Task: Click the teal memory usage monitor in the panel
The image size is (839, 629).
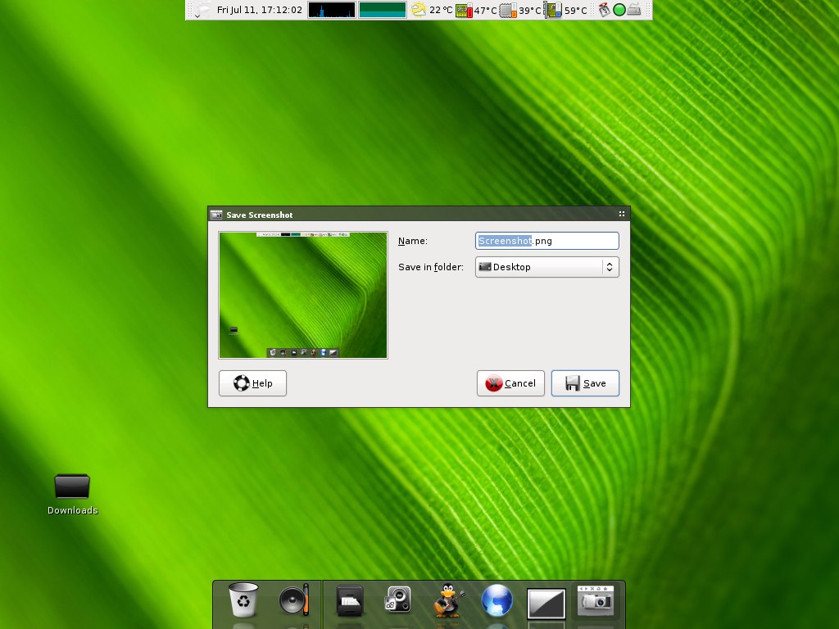Action: click(x=382, y=10)
